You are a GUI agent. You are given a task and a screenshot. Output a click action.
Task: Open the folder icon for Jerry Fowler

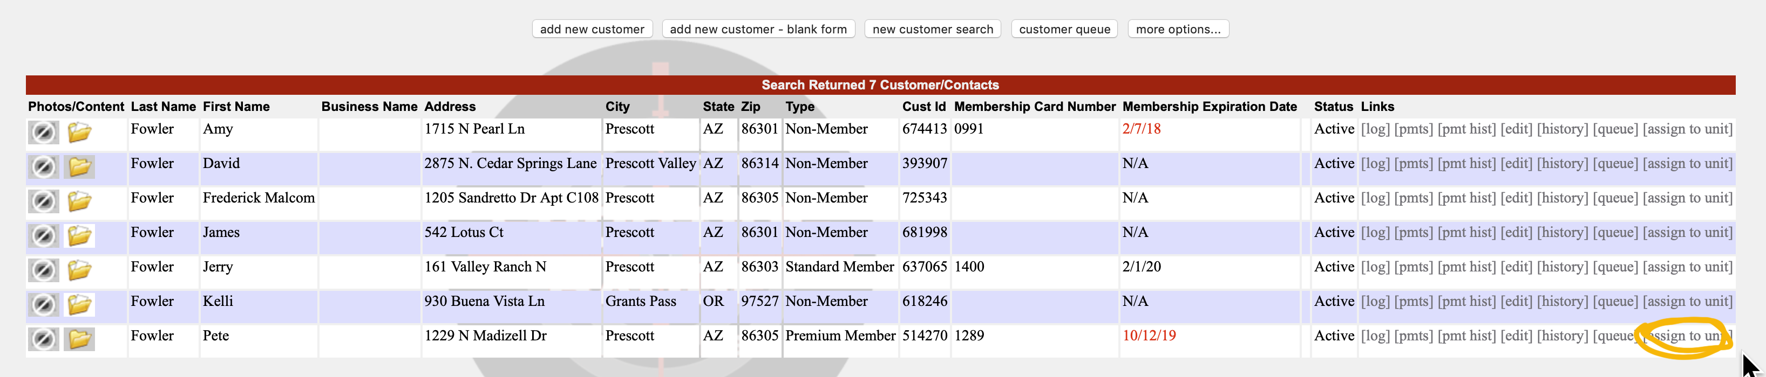coord(79,270)
